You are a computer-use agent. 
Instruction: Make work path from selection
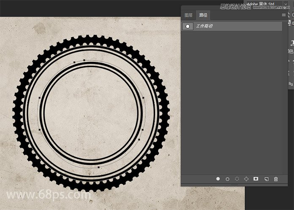point(246,179)
